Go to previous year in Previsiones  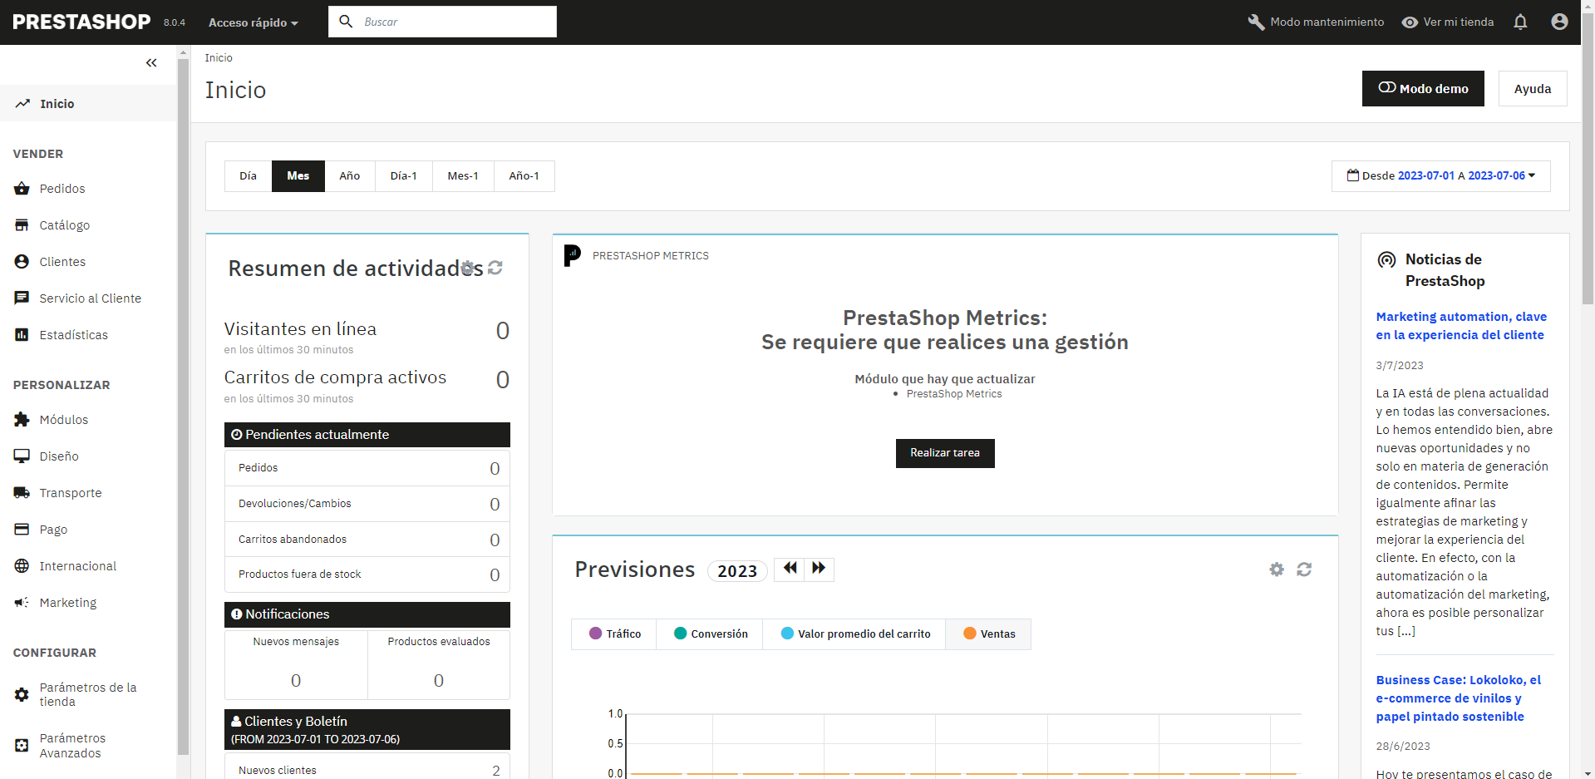click(x=790, y=569)
